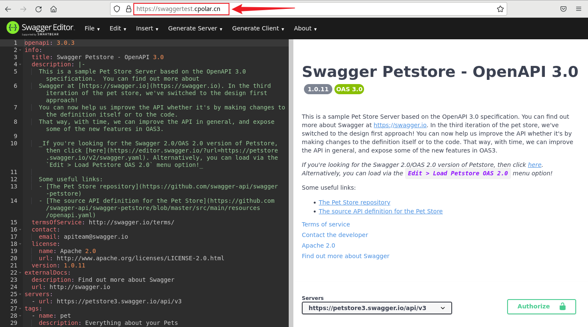
Task: Collapse the description fold at line 4
Action: [x=20, y=64]
